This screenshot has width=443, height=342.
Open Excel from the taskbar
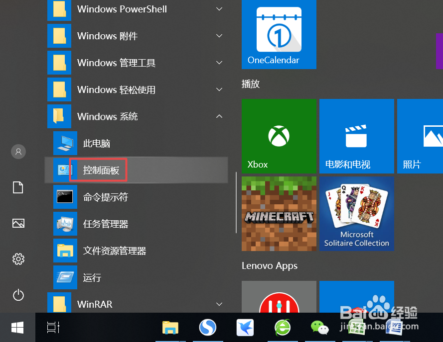pos(357,328)
